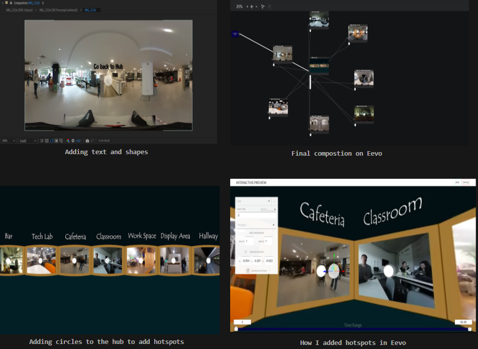
Task: Click the Time Range start value box
Action: pos(242,322)
